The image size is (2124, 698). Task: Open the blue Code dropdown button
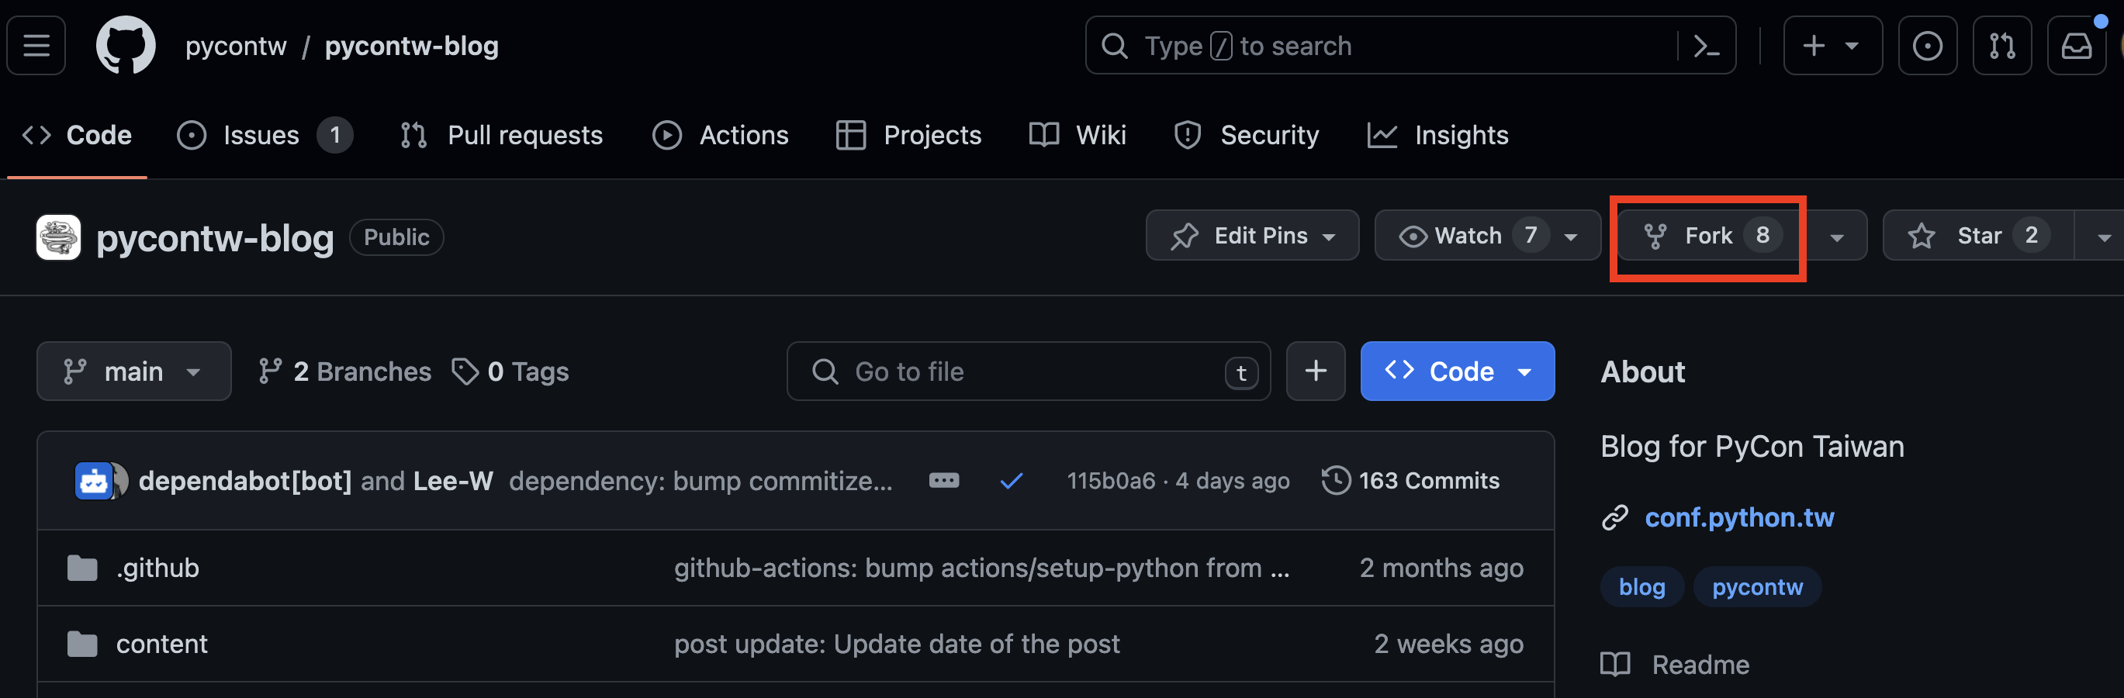click(1457, 371)
